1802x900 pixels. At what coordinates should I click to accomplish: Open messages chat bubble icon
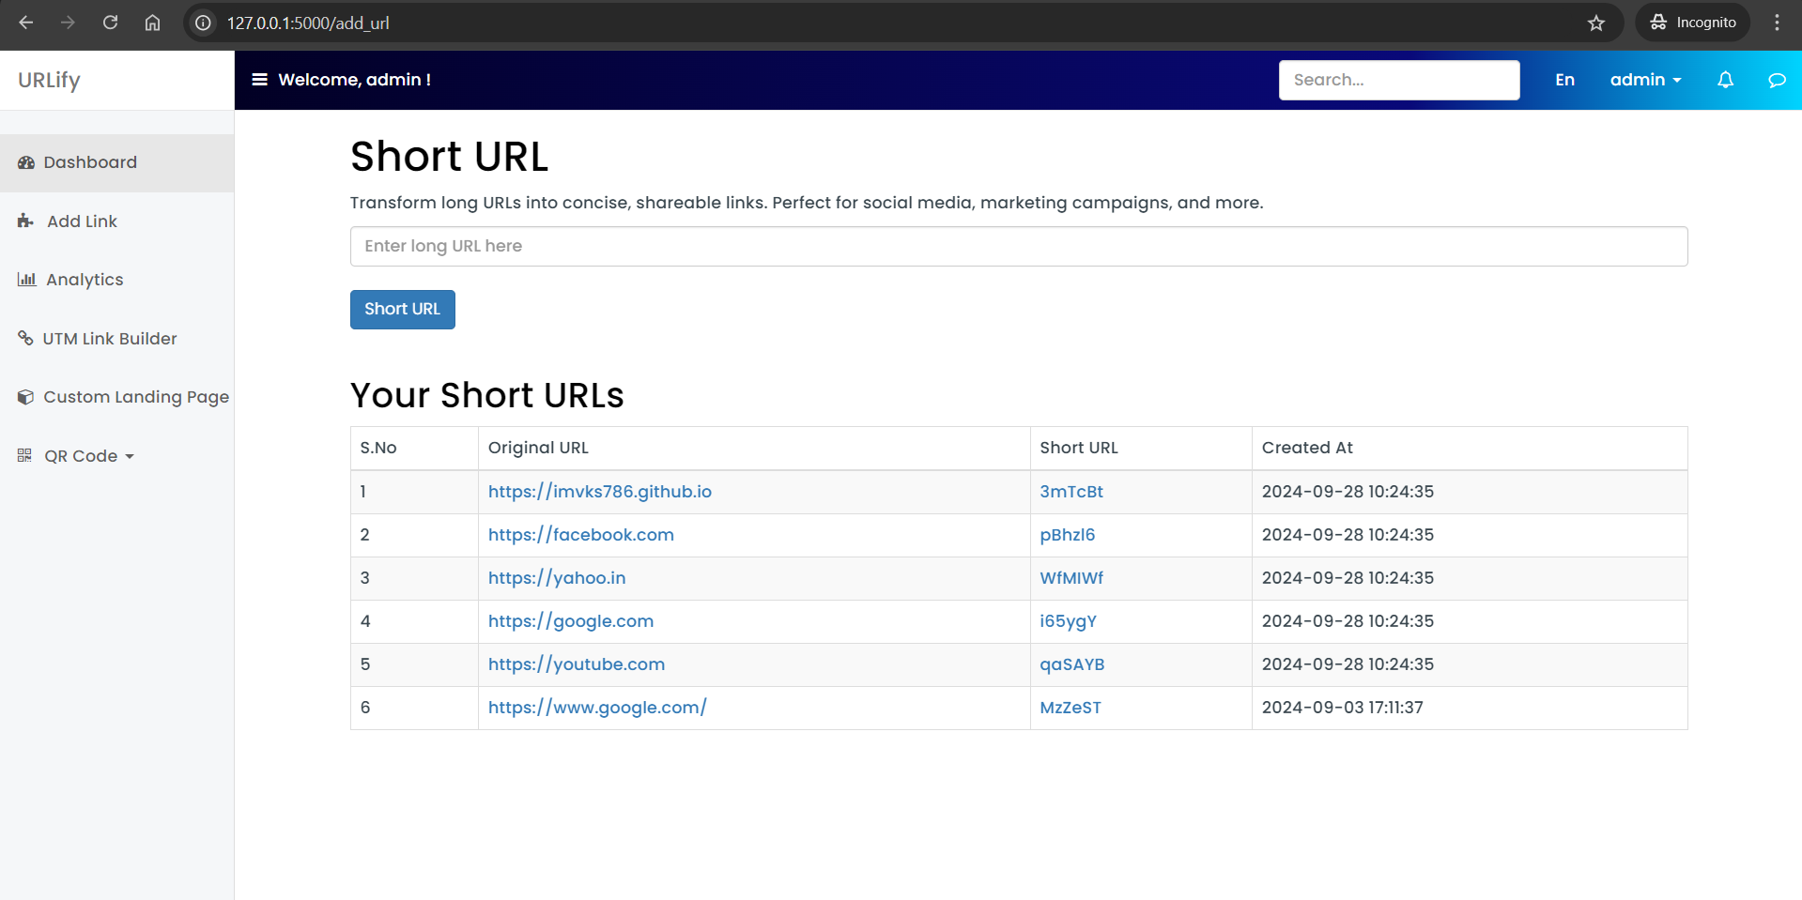pyautogui.click(x=1777, y=80)
